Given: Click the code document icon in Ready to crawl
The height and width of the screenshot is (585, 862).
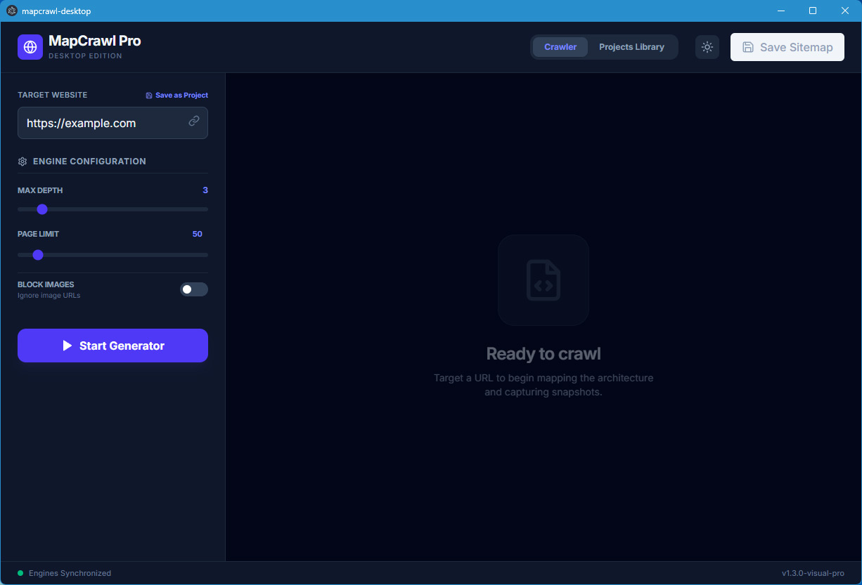Looking at the screenshot, I should click(x=543, y=280).
